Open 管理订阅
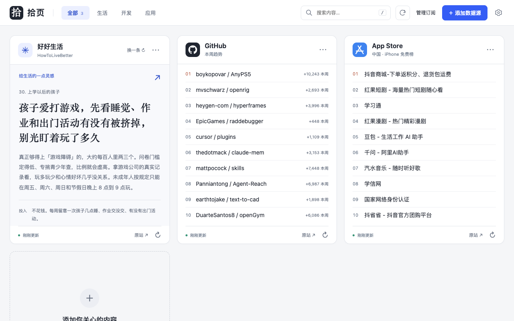The height and width of the screenshot is (321, 514). [426, 13]
